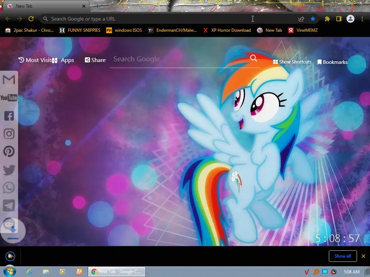Image resolution: width=370 pixels, height=277 pixels.
Task: Click the circular download arrow badge
Action: [13, 231]
